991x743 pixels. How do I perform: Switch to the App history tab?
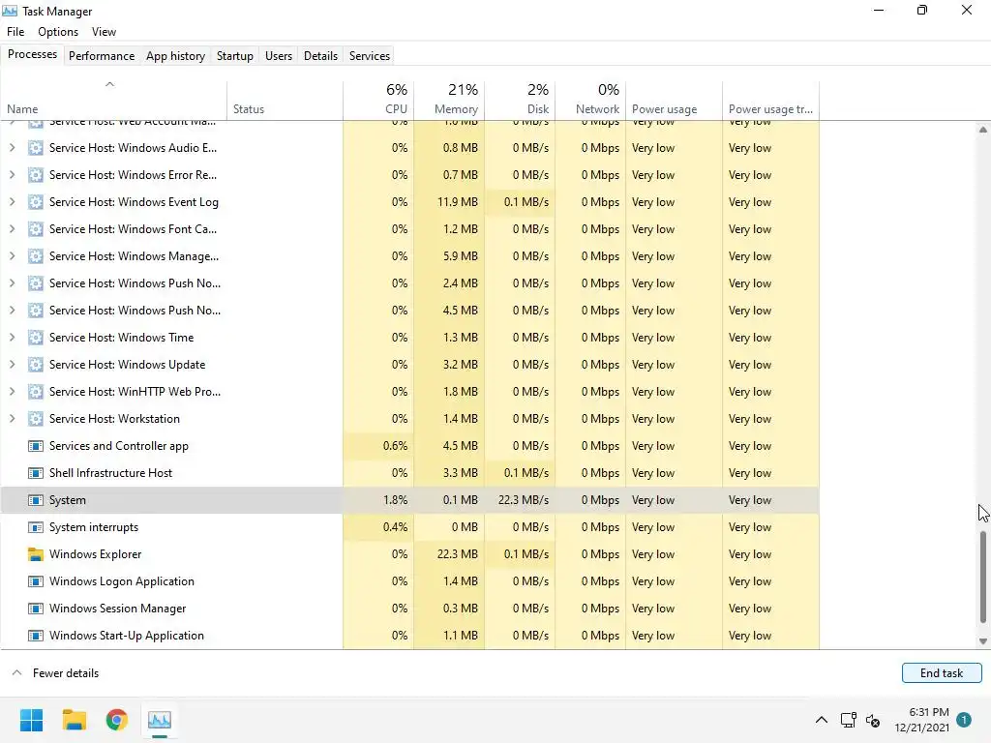[x=176, y=55]
